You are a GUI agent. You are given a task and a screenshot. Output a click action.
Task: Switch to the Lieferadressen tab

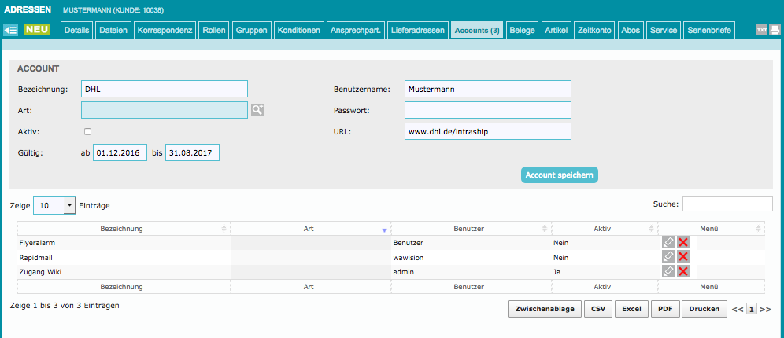pyautogui.click(x=418, y=31)
